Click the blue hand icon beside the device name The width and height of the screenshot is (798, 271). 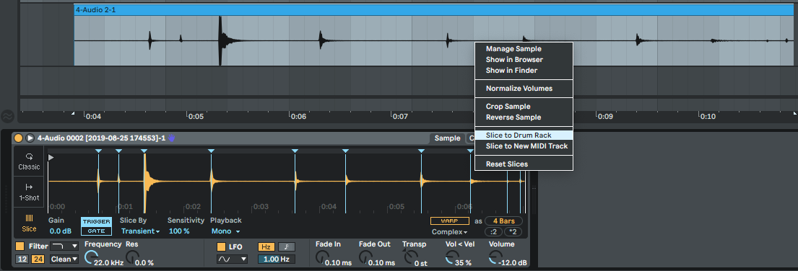click(171, 138)
